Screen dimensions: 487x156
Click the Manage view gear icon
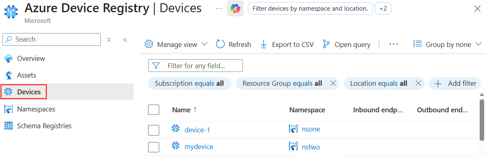pos(149,45)
